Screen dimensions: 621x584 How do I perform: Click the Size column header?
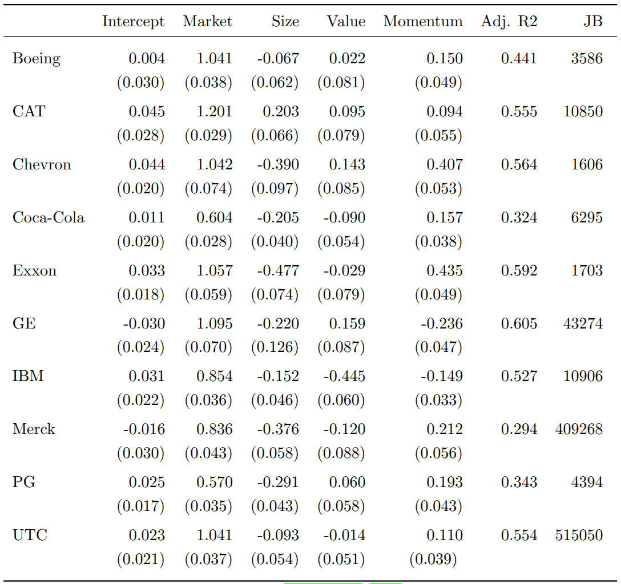285,22
